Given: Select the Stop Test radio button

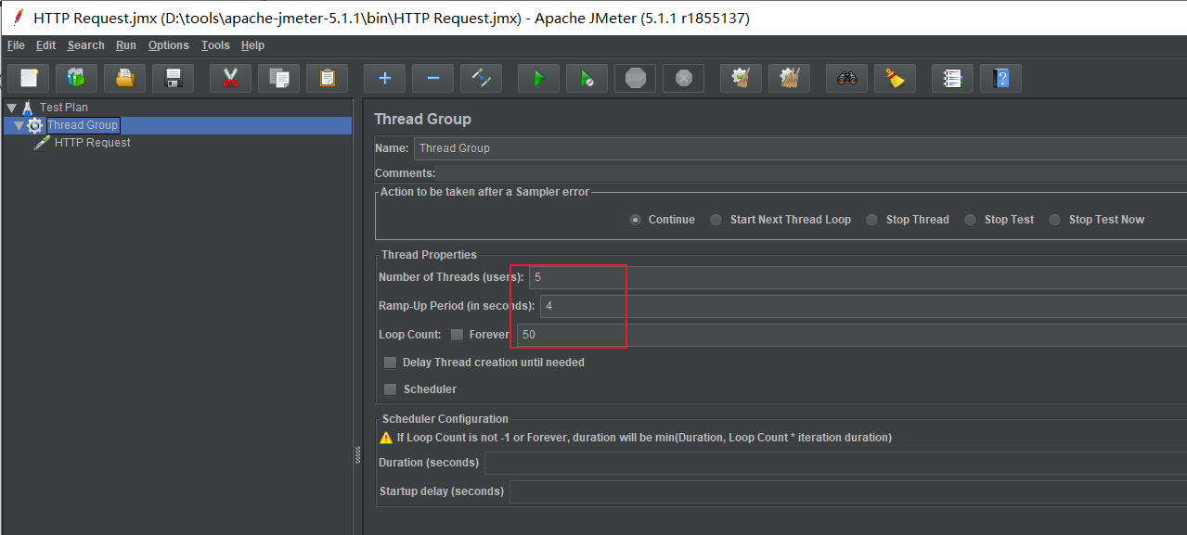Looking at the screenshot, I should (x=970, y=220).
